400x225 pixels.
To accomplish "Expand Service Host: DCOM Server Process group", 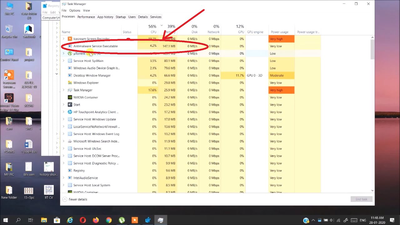I will [x=64, y=156].
